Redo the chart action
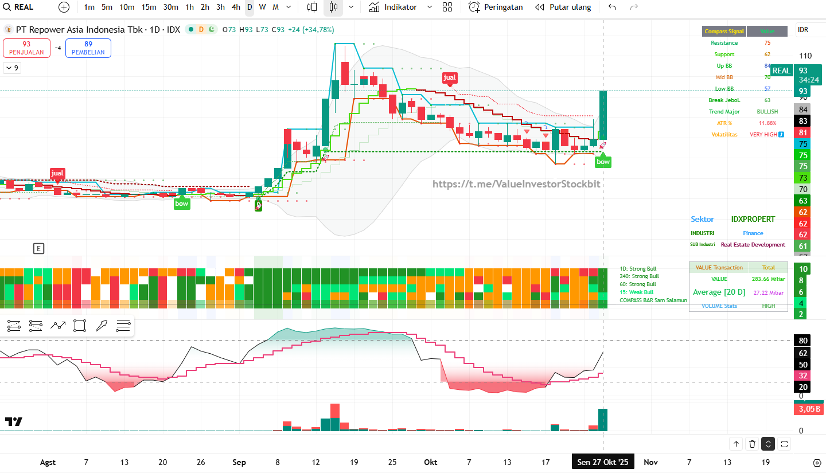Screen dimensions: 826x473 [x=634, y=7]
